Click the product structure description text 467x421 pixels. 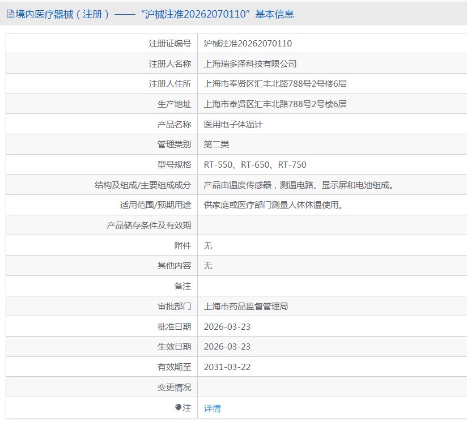click(x=299, y=185)
